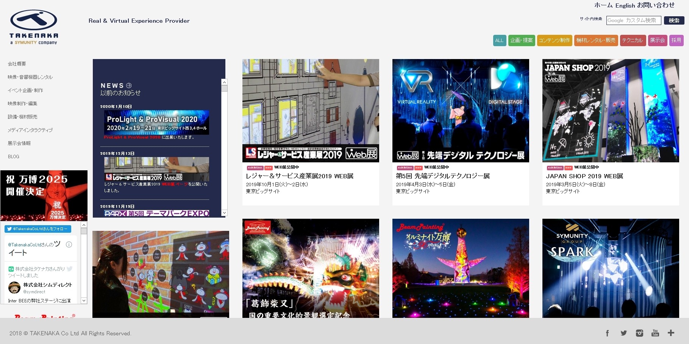Viewport: 689px width, 344px height.
Task: Select the コンテンツ制作 filter tag
Action: pos(555,40)
